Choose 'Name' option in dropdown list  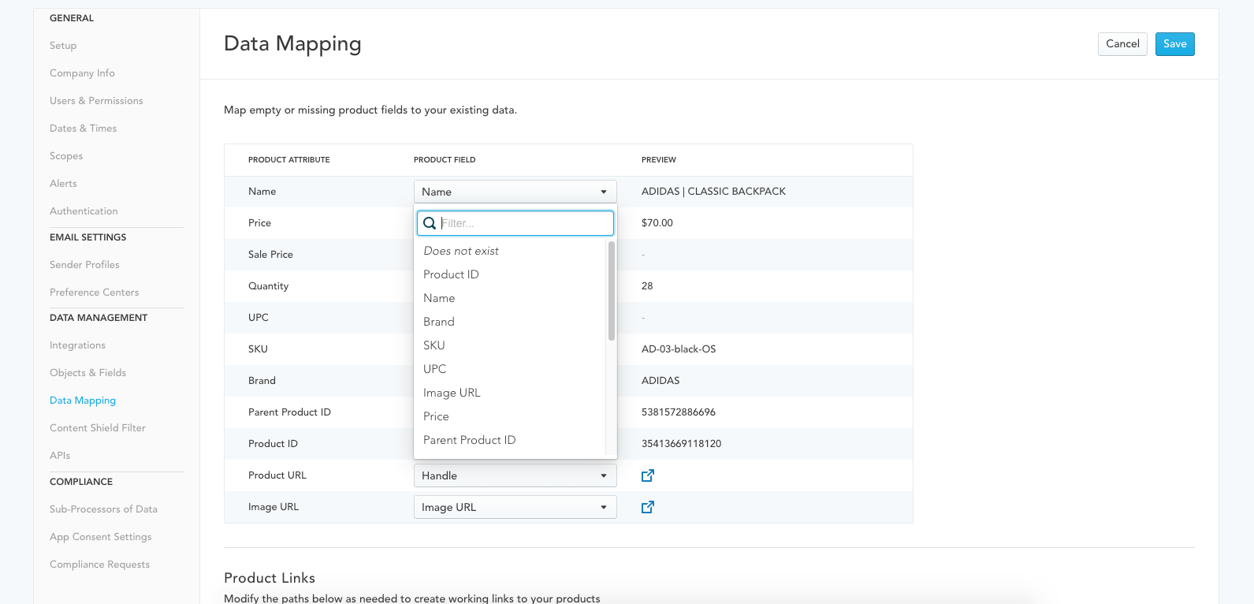coord(439,298)
